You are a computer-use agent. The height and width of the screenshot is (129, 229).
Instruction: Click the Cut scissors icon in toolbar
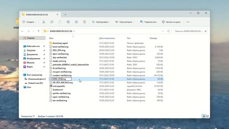click(44, 22)
